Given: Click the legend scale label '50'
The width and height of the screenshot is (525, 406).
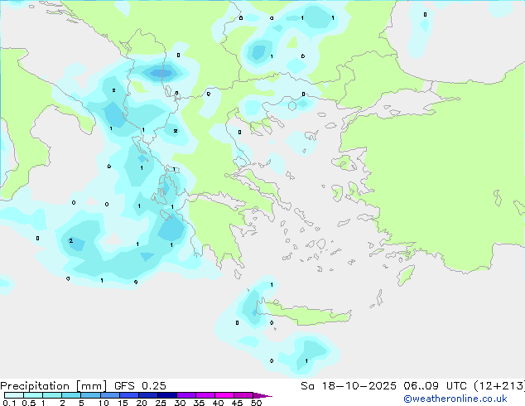Looking at the screenshot, I should point(256,403).
